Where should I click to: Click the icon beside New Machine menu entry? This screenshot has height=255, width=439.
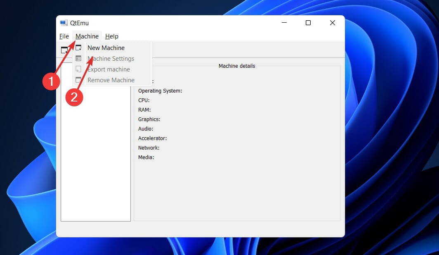(78, 48)
